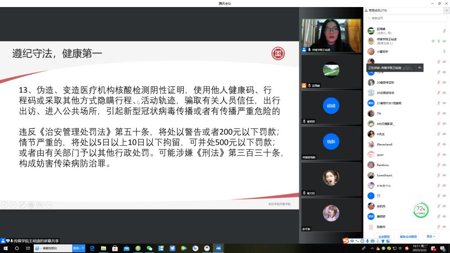Click camera icon of 传媒学院王裕迪 row
The height and width of the screenshot is (253, 450).
(x=444, y=41)
